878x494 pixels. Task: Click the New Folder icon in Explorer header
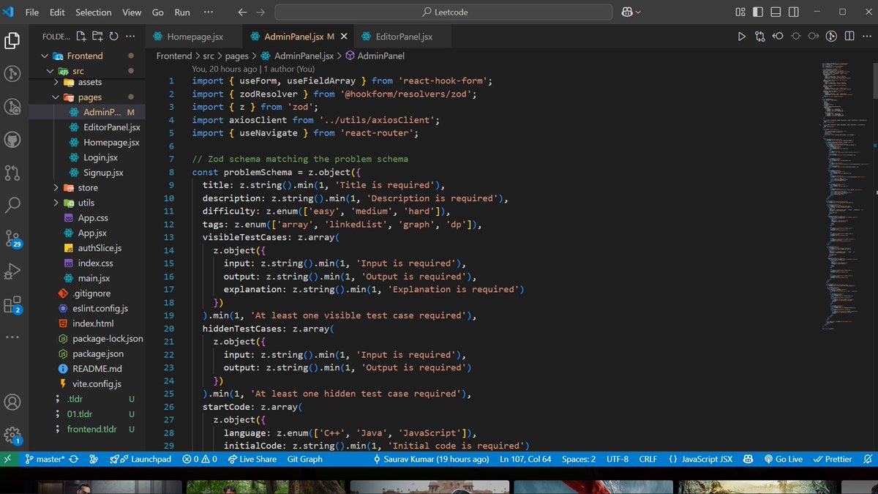[97, 36]
